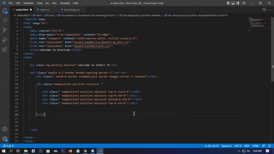Toggle the bottom panel visibility

click(x=233, y=3)
